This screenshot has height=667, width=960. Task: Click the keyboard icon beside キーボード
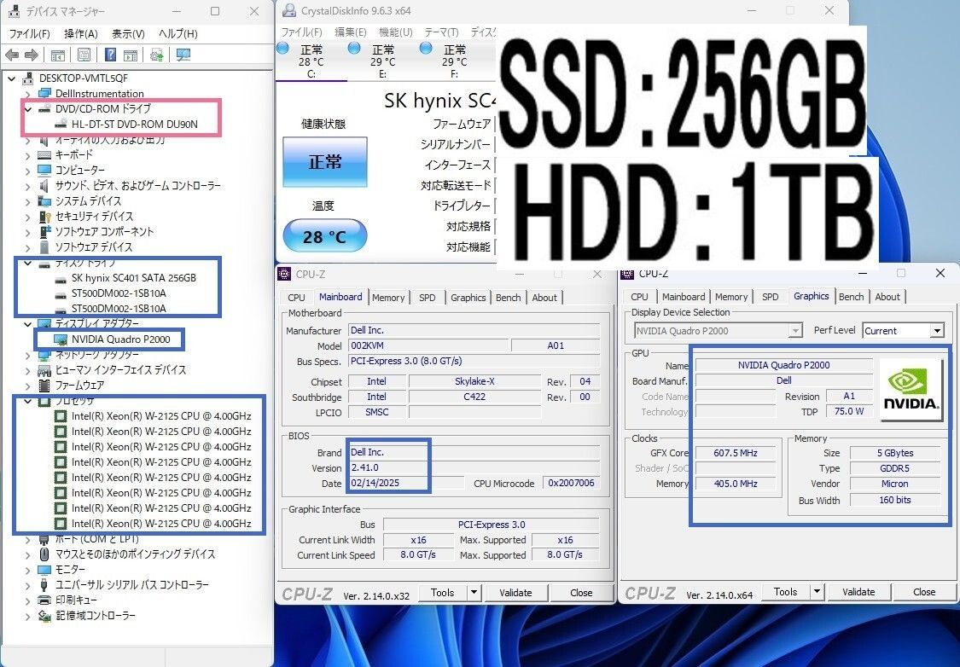pos(44,155)
